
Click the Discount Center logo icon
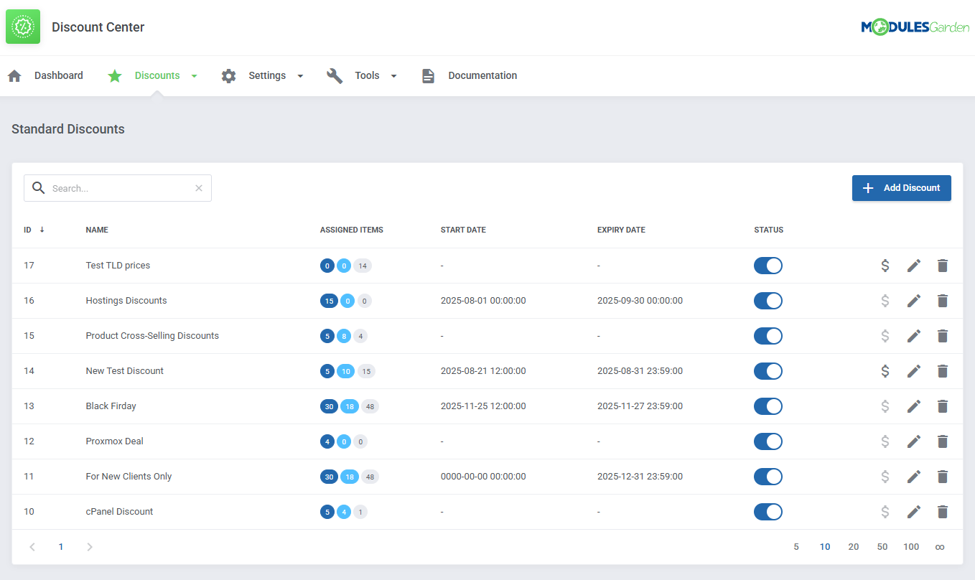[23, 27]
